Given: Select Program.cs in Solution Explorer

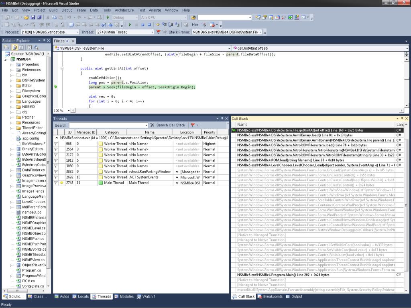Looking at the screenshot, I should pyautogui.click(x=31, y=271).
